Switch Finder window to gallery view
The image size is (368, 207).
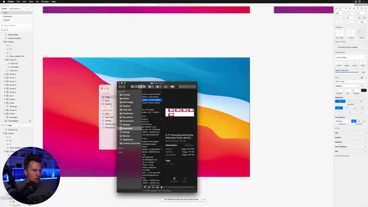[144, 87]
